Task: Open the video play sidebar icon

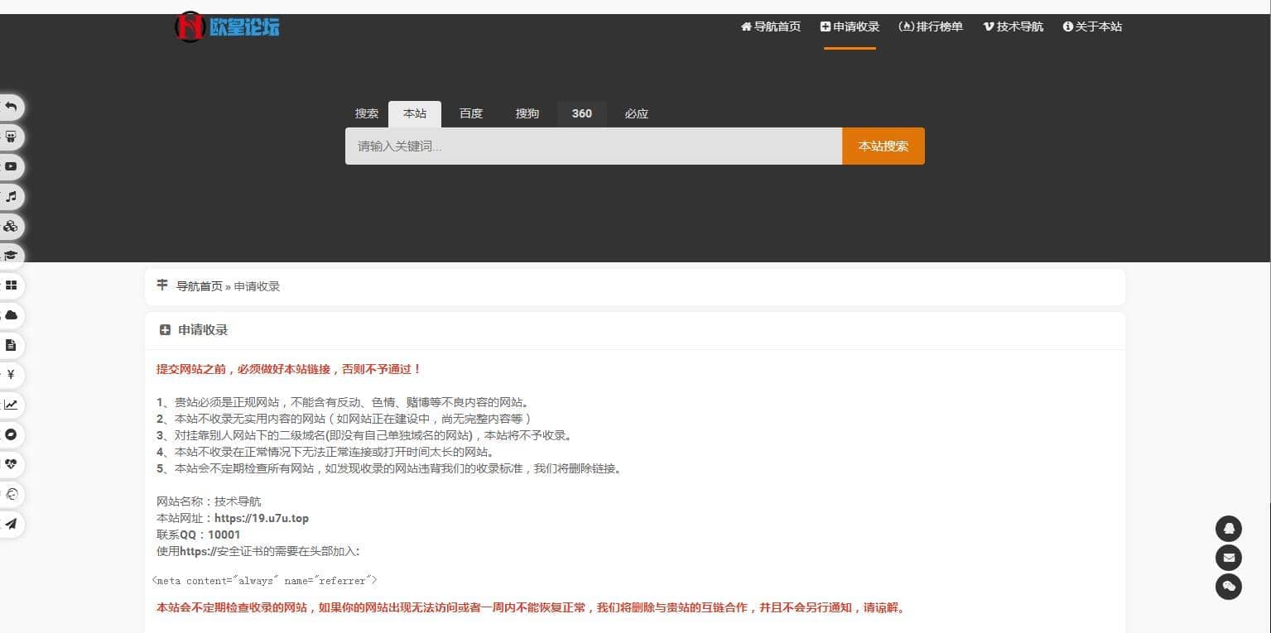Action: (x=12, y=166)
